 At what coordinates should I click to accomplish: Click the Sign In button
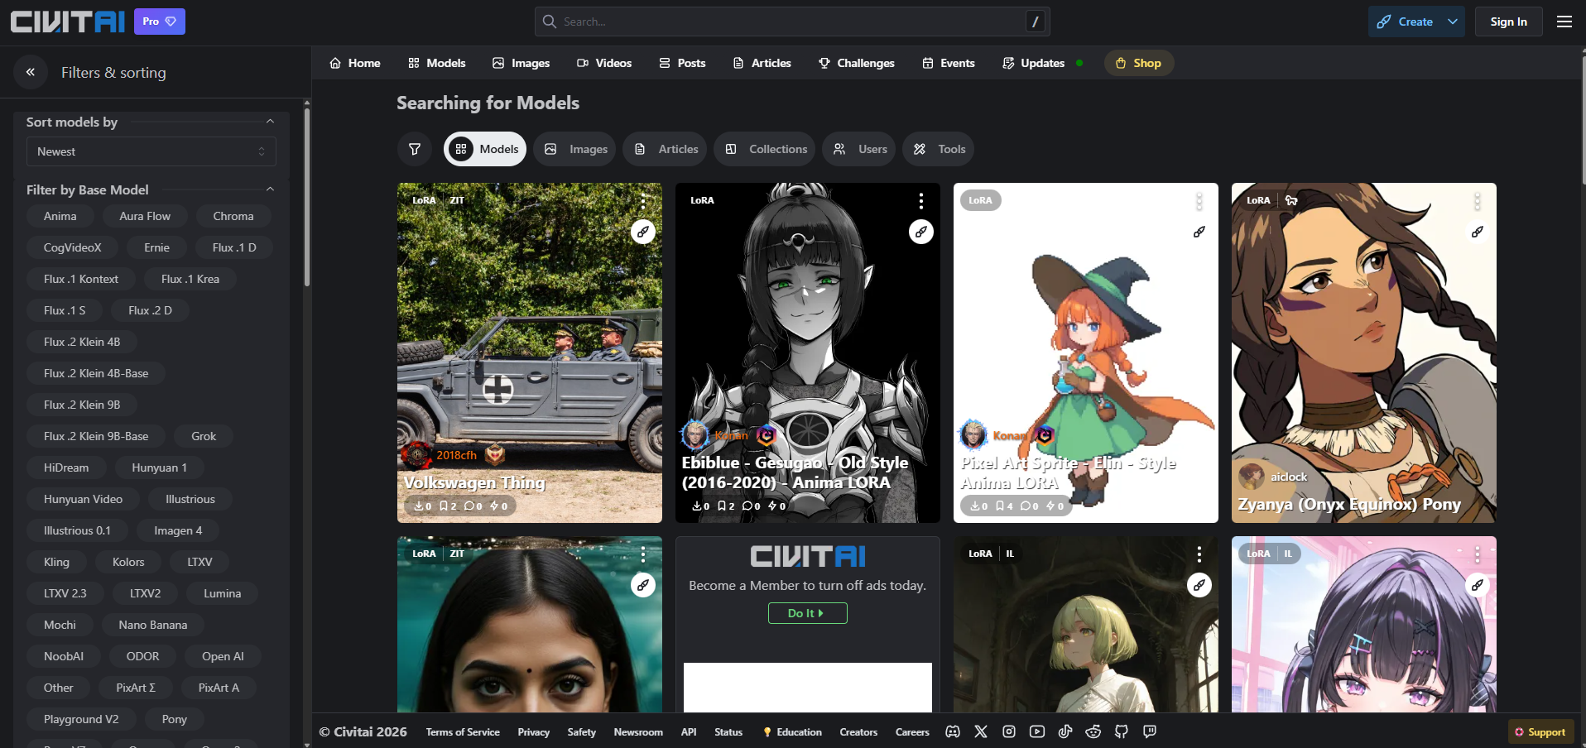[x=1508, y=22]
